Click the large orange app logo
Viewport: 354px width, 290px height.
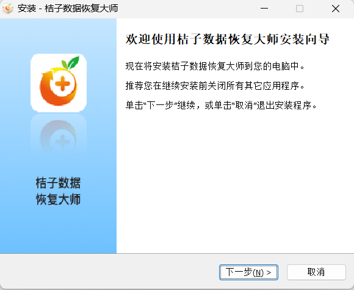point(59,83)
